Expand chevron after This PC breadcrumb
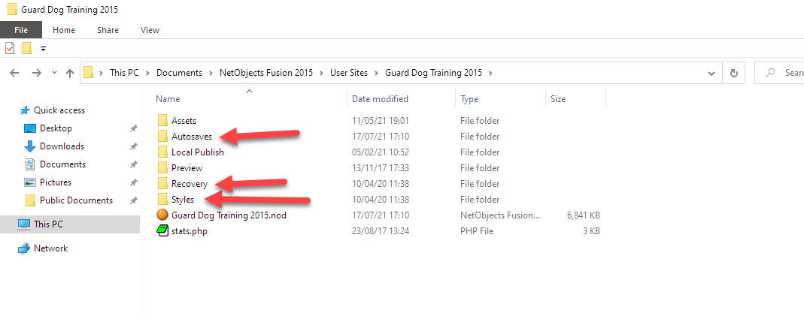Viewport: 804px width, 316px height. click(147, 73)
